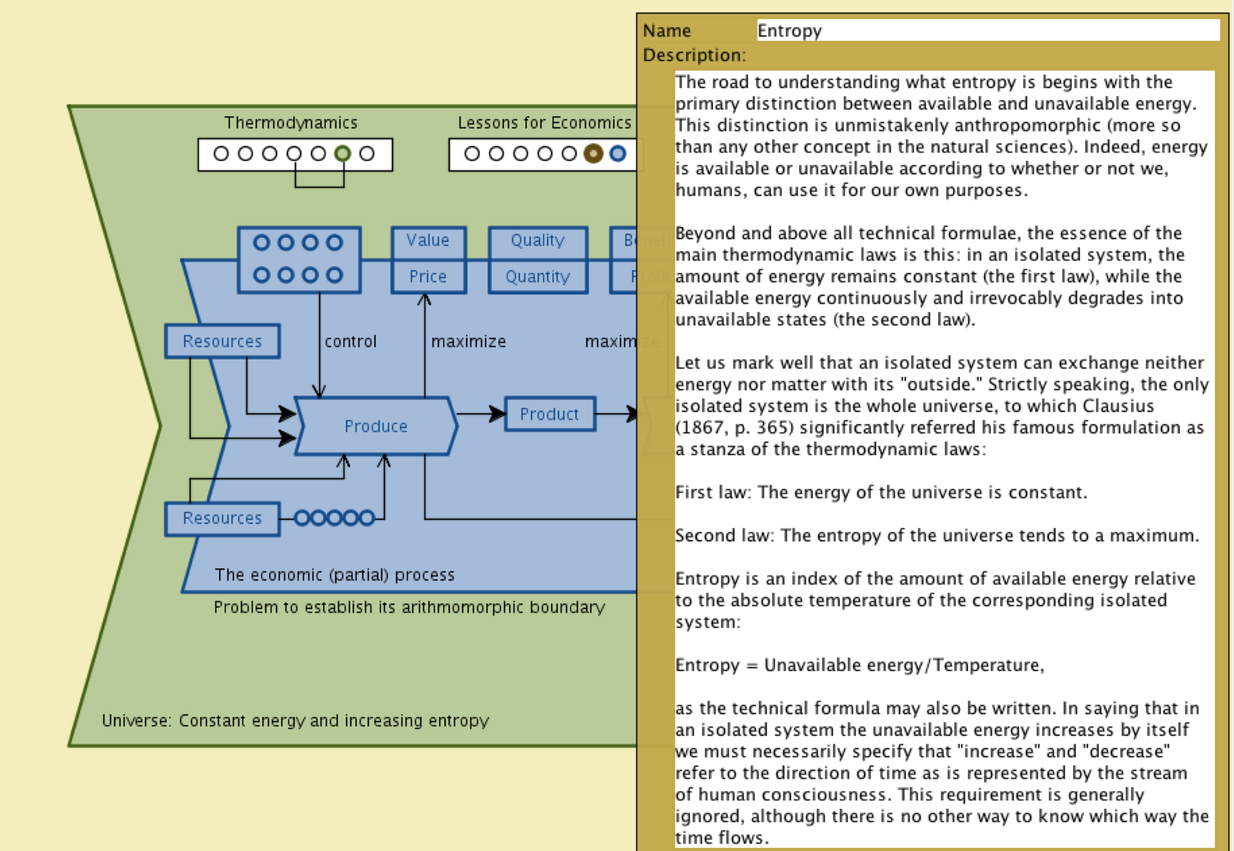Select the Produce process arrow shape
1234x851 pixels.
pos(376,426)
